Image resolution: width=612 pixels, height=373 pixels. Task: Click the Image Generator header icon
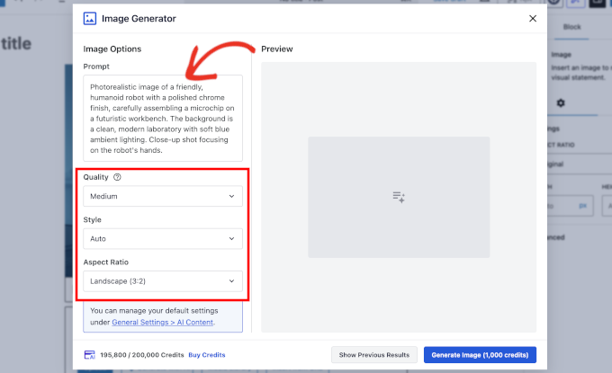pyautogui.click(x=89, y=18)
